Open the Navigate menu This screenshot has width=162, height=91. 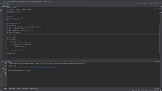click(x=13, y=2)
